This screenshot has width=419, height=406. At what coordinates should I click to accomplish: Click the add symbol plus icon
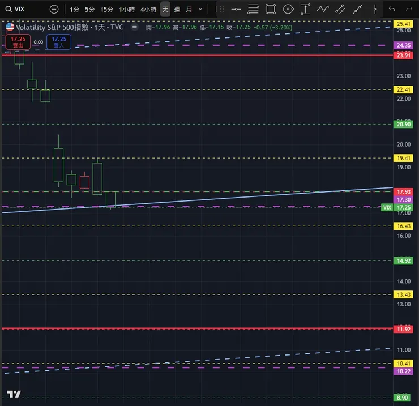click(x=54, y=10)
